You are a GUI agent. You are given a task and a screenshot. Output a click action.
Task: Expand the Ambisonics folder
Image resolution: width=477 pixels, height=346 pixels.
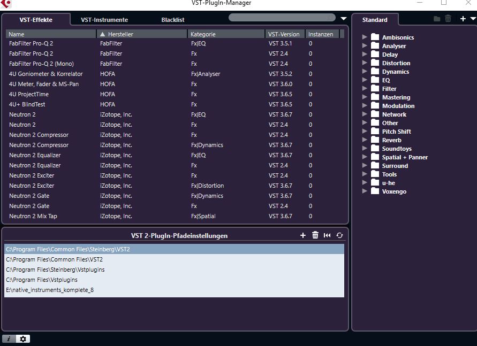[365, 37]
